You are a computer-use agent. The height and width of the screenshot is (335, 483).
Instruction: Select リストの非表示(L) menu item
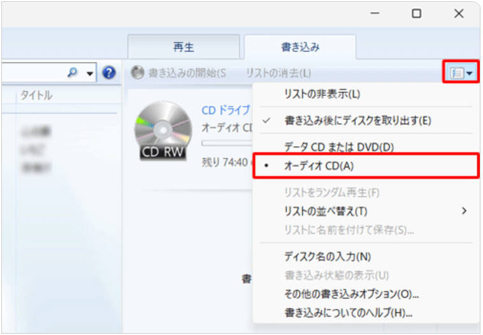366,94
